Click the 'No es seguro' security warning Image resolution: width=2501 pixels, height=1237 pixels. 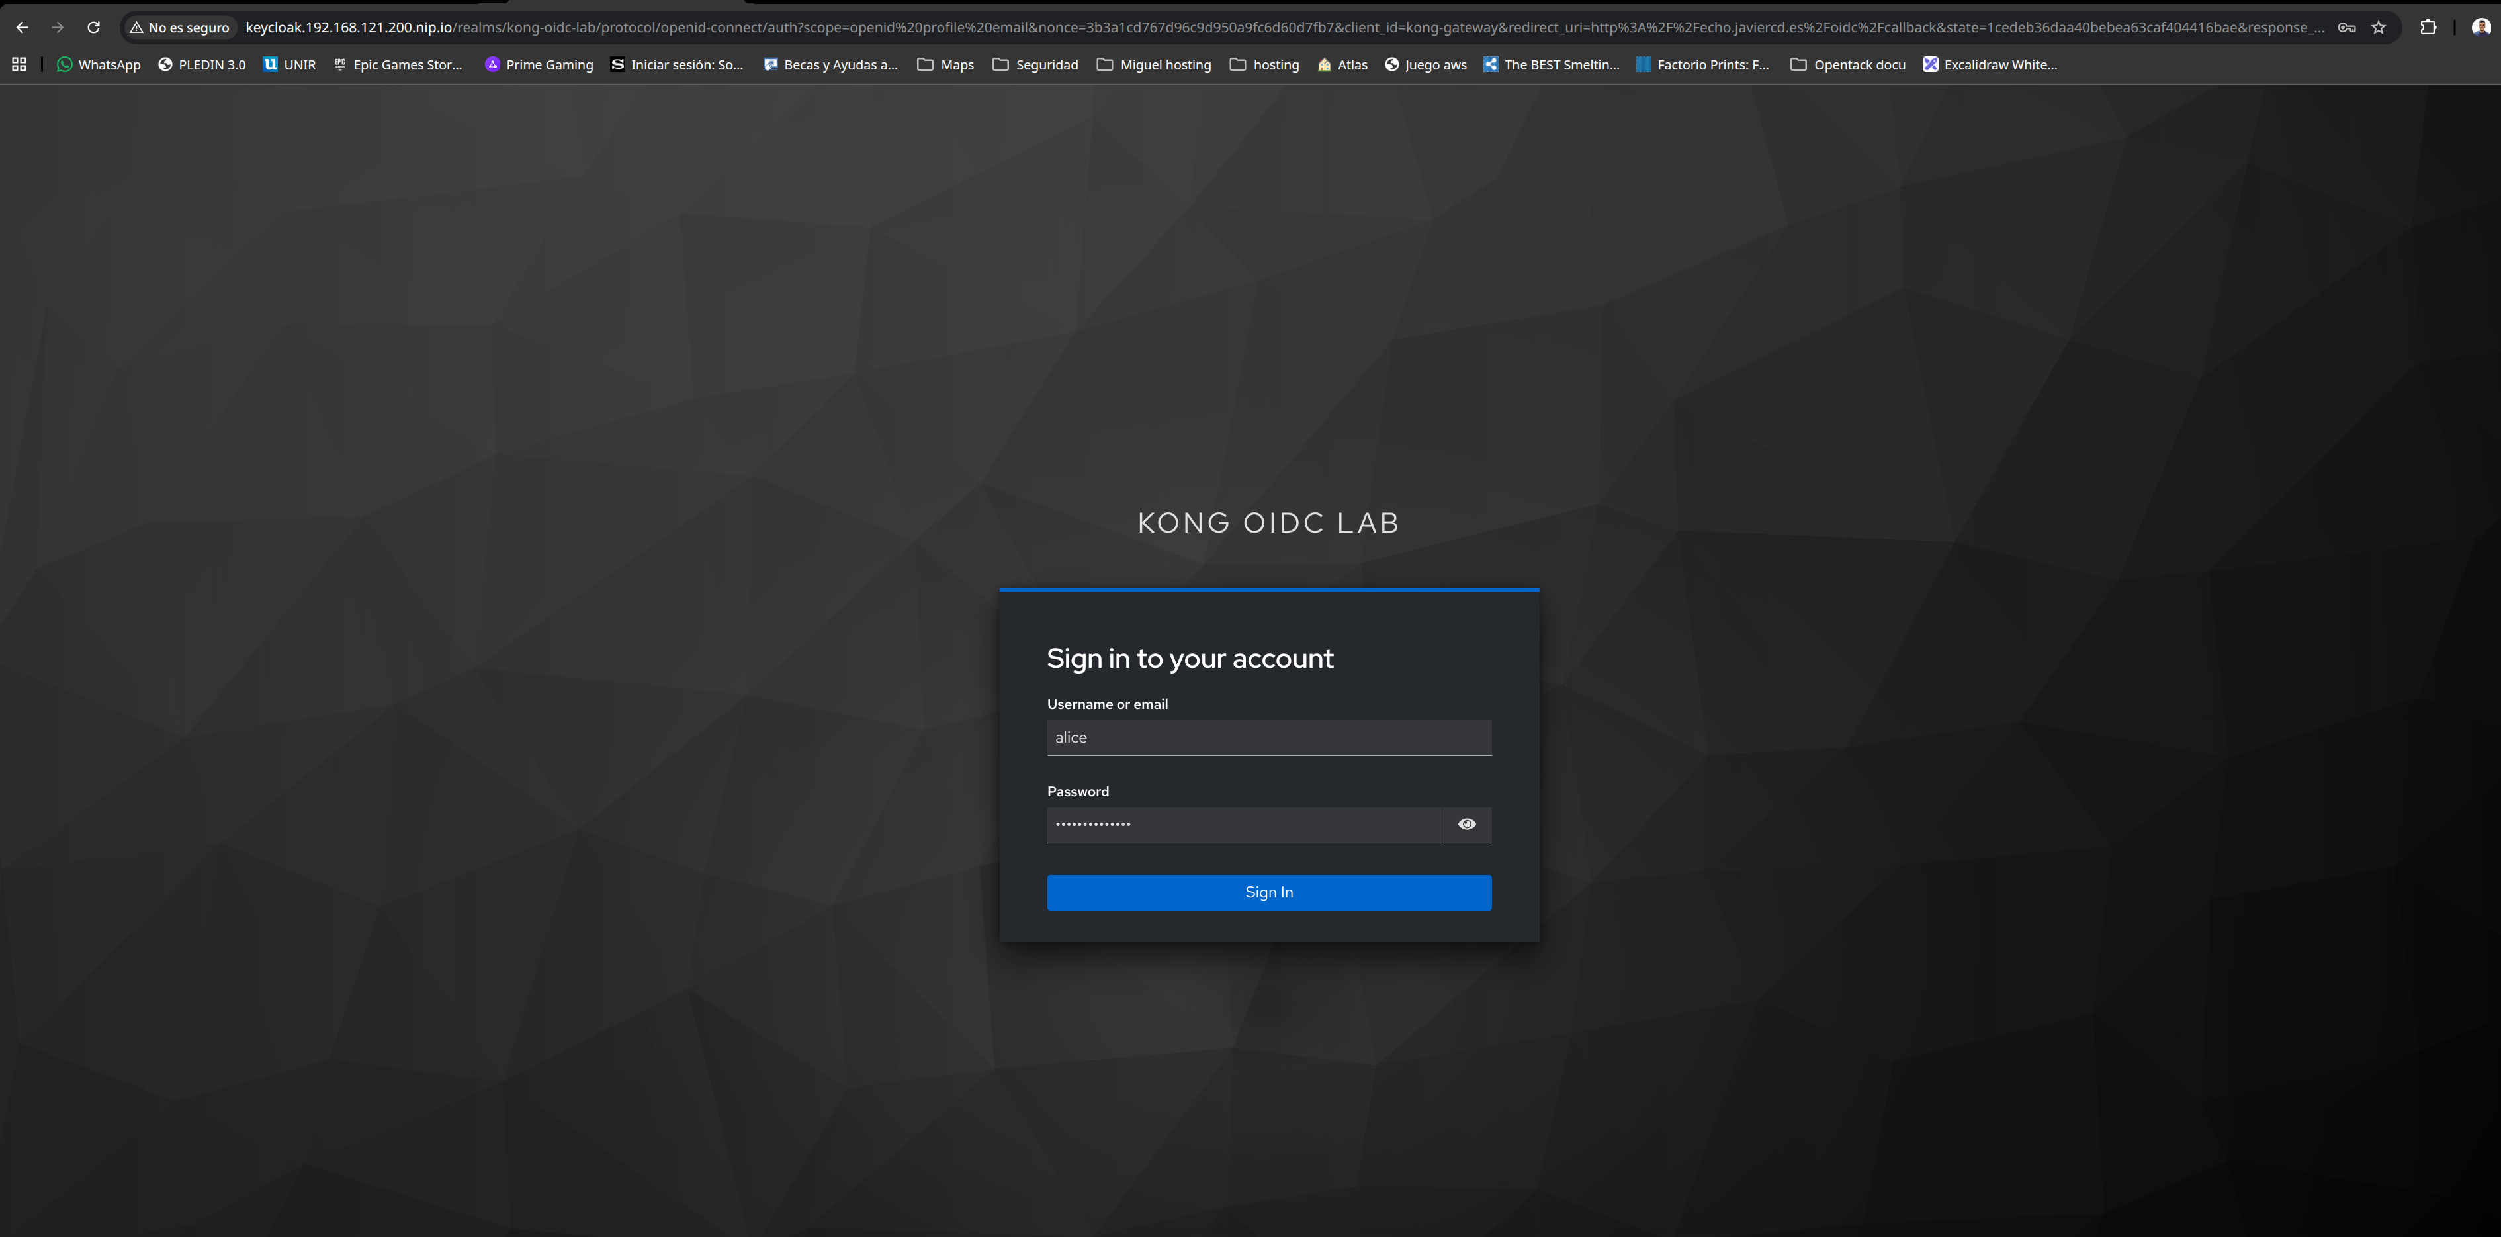(x=179, y=27)
